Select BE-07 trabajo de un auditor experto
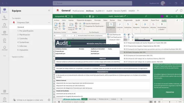Image resolution: width=184 pixels, height=103 pixels. [x=152, y=62]
